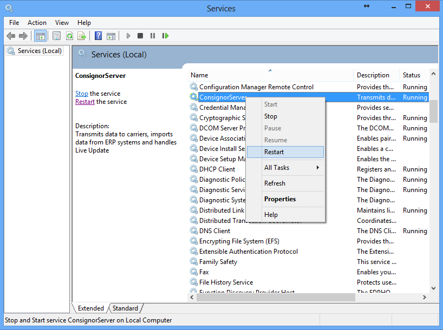
Task: Open the Properties toolbar icon
Action: [57, 36]
